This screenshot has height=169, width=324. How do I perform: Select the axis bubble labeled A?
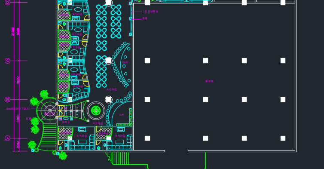7,138
